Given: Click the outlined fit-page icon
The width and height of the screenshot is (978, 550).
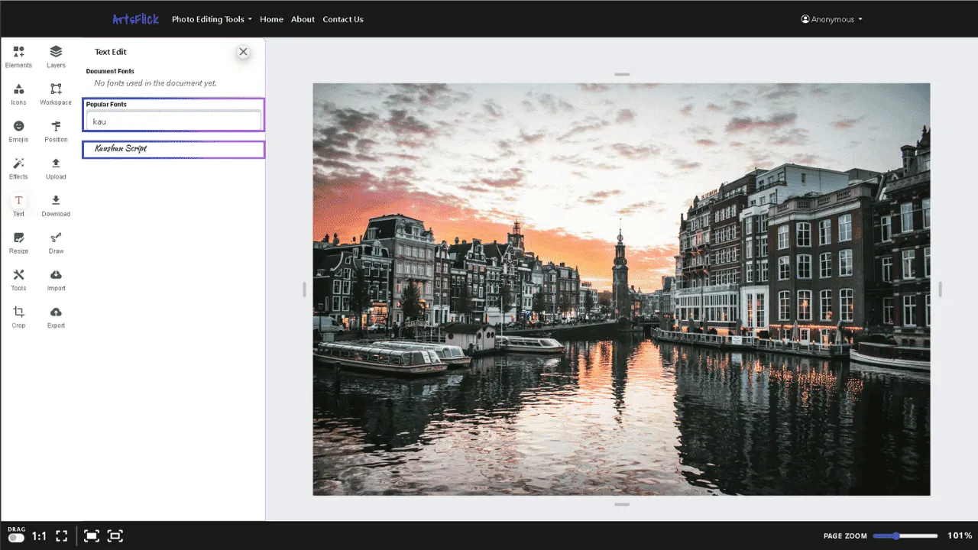Looking at the screenshot, I should (115, 536).
